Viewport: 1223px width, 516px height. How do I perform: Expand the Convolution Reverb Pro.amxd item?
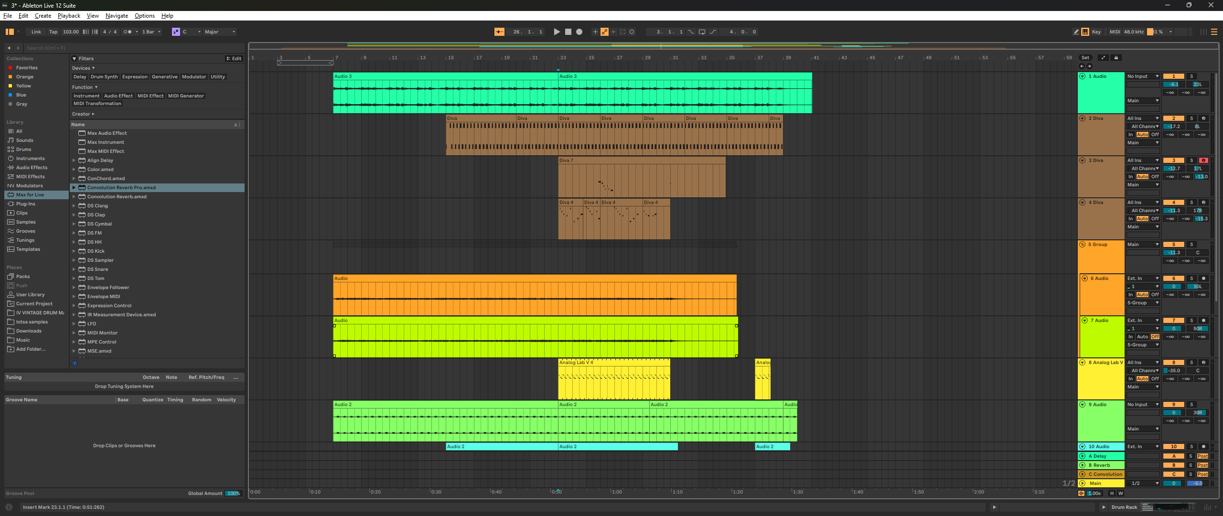pyautogui.click(x=74, y=188)
